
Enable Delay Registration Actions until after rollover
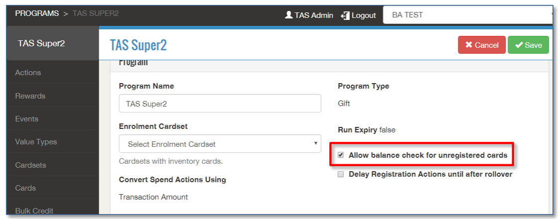click(x=341, y=174)
